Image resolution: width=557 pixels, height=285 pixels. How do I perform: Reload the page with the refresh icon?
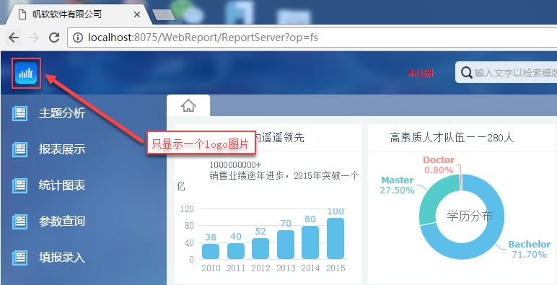(x=54, y=38)
